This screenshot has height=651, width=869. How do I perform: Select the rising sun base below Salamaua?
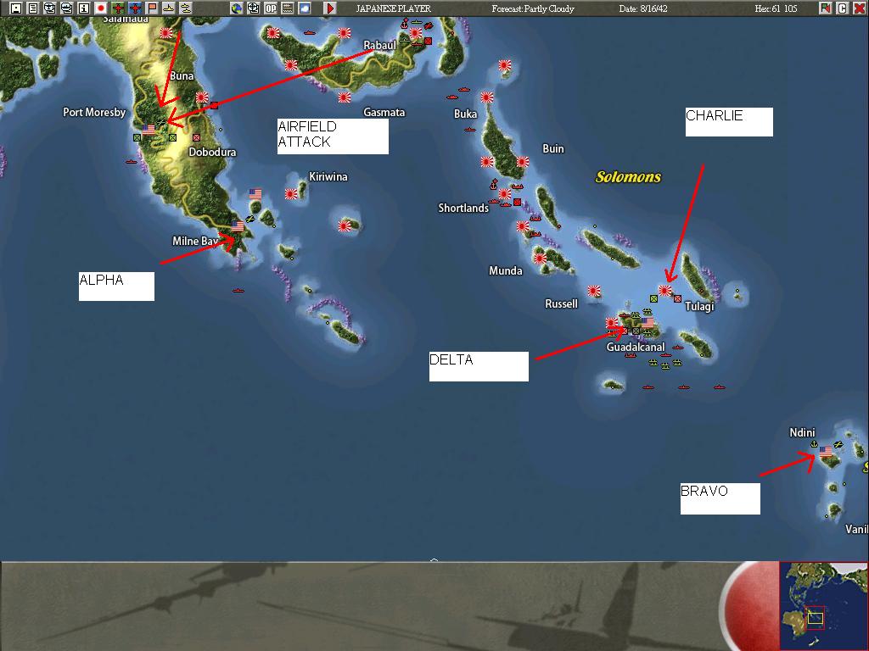tap(166, 33)
